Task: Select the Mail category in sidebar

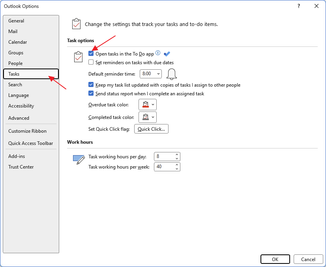Action: click(x=13, y=32)
